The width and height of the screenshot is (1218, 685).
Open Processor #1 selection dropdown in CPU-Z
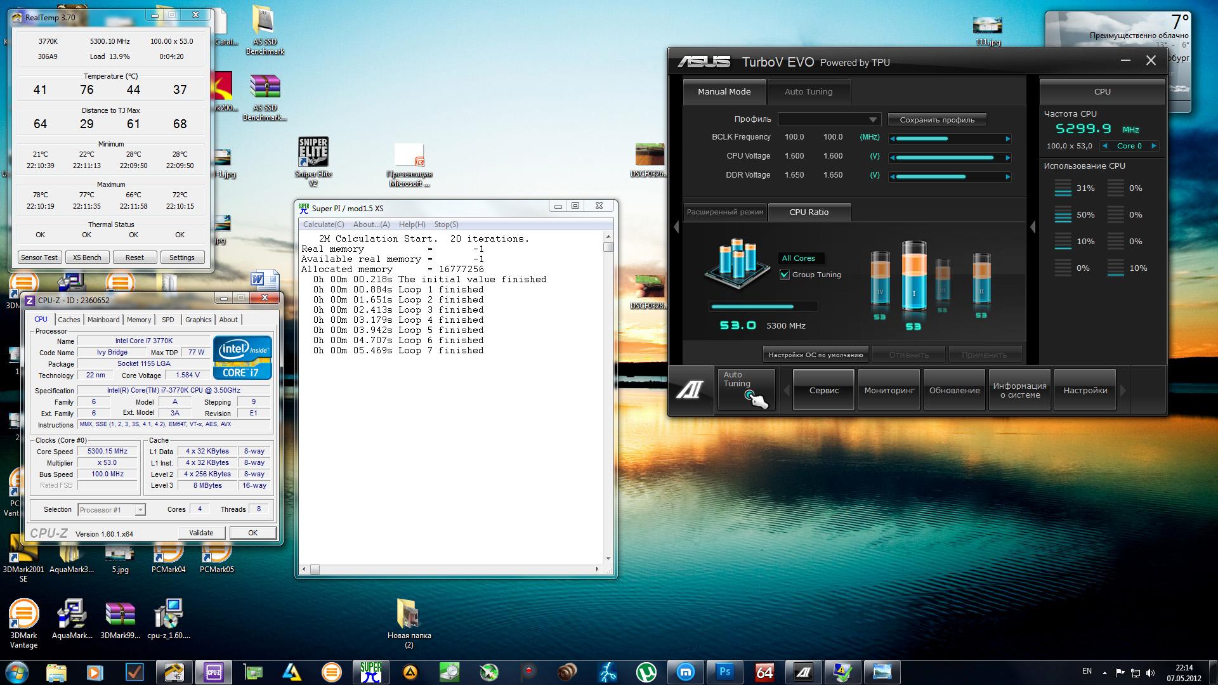(111, 510)
